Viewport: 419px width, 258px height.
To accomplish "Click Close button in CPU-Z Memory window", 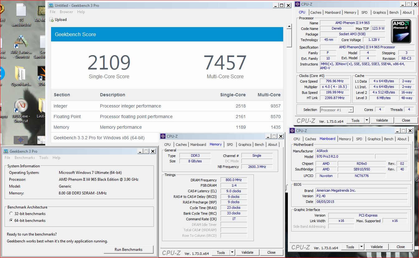I will point(271,252).
